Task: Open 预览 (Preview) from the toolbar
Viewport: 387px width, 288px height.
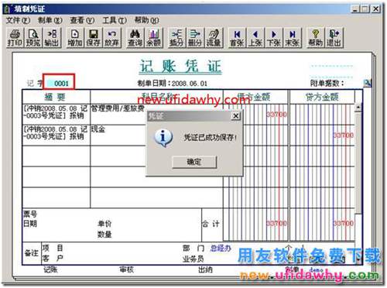Action: point(33,38)
